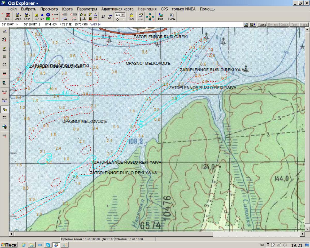Select the Evt event placement tool
This screenshot has width=310, height=248.
point(42,17)
